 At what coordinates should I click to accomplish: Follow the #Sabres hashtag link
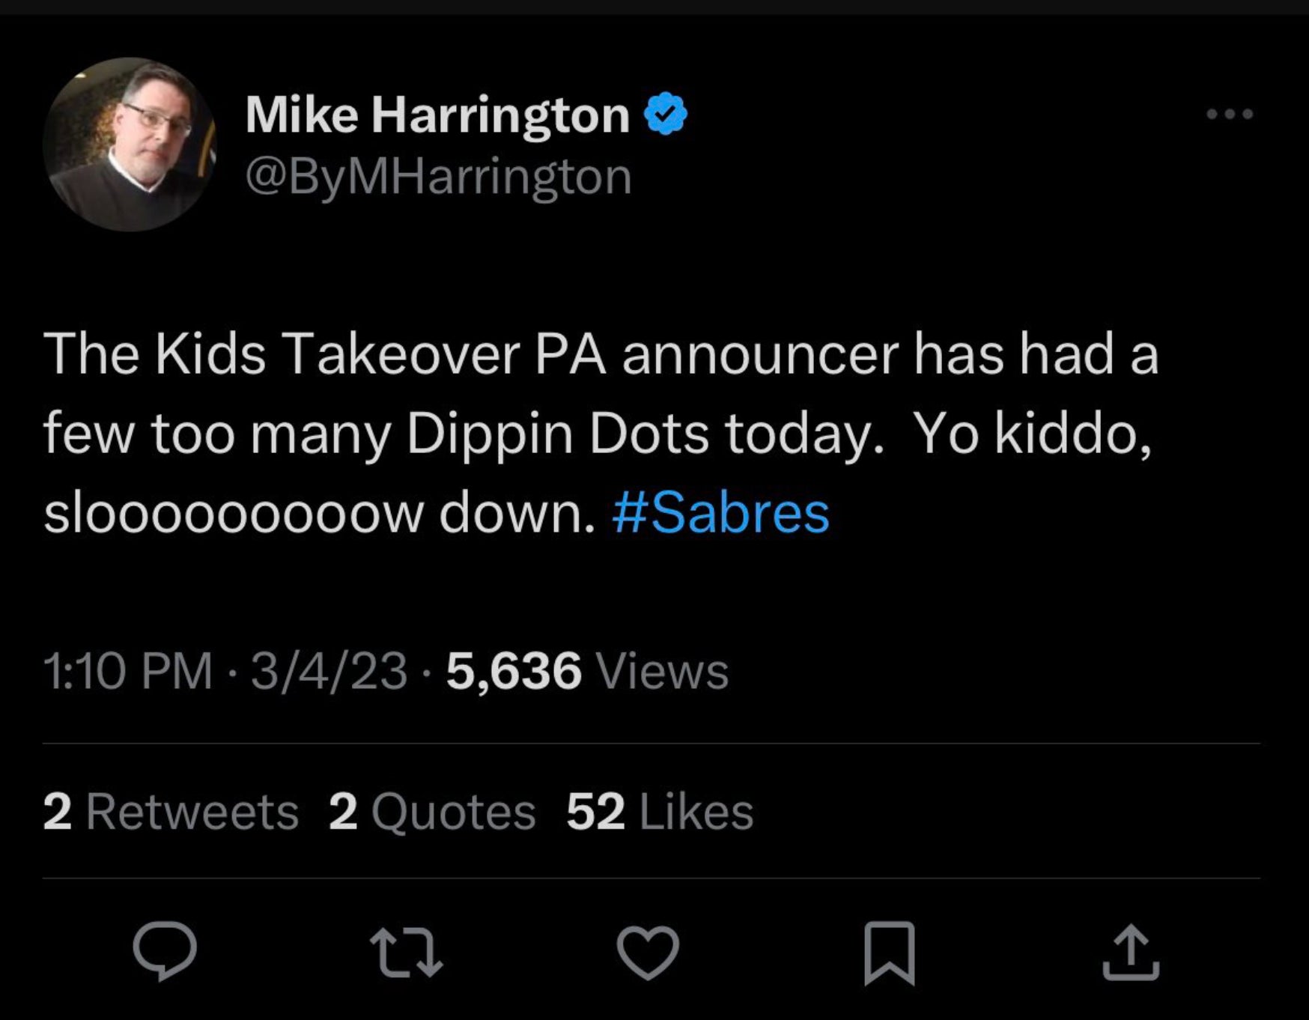[x=720, y=514]
